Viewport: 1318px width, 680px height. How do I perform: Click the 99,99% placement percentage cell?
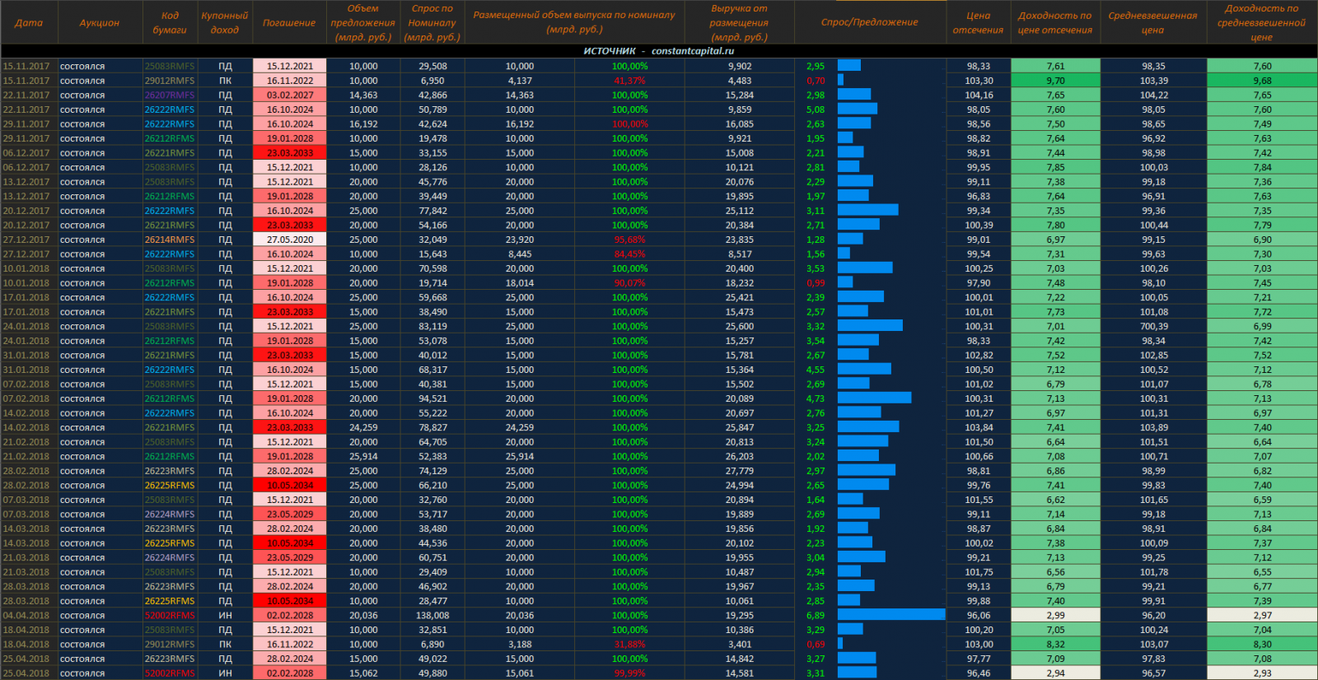pyautogui.click(x=629, y=673)
